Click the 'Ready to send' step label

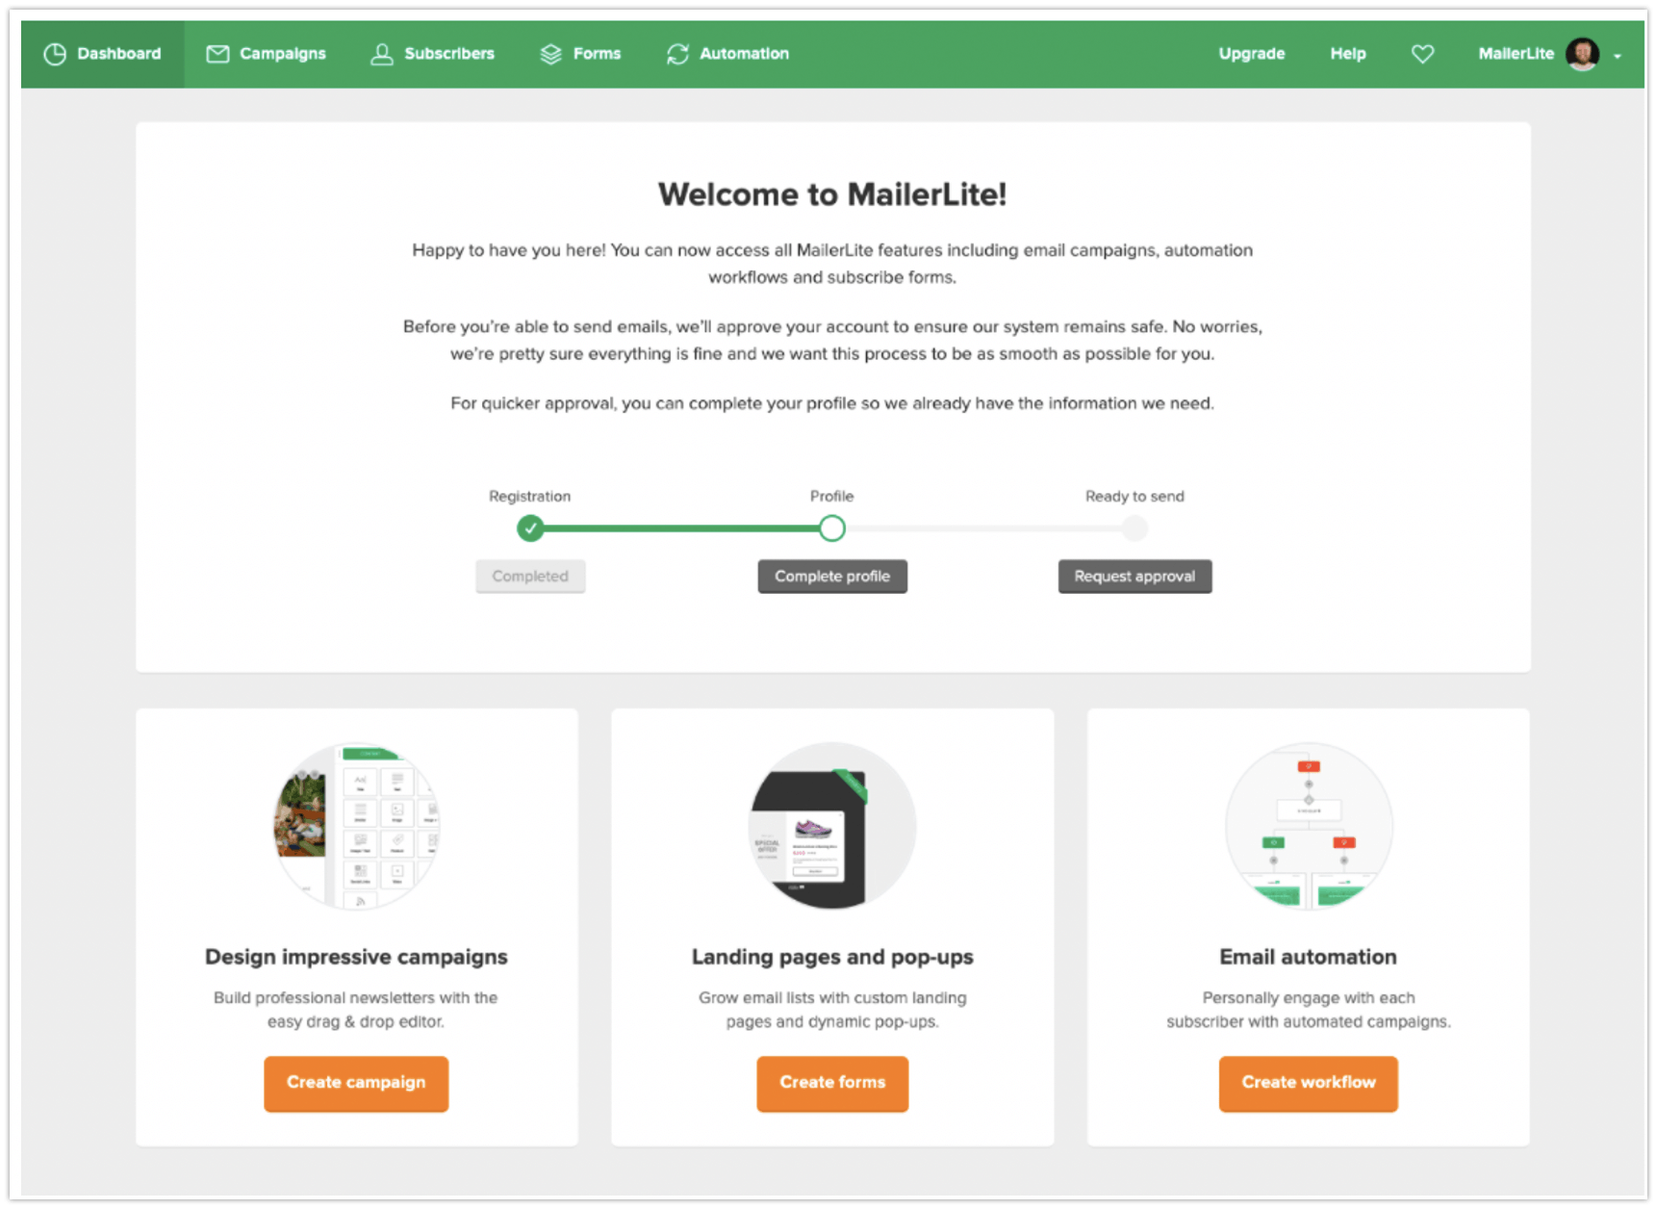pos(1134,497)
